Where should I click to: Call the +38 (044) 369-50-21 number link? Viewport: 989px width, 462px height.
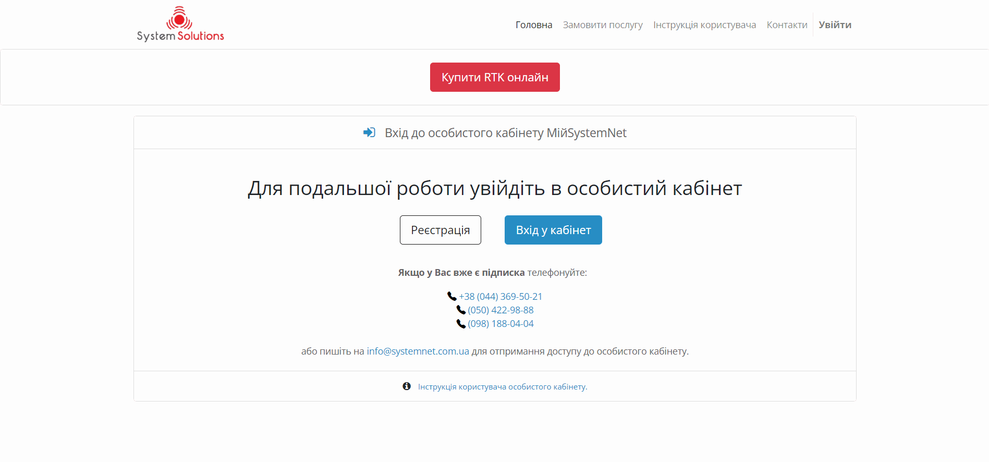500,296
